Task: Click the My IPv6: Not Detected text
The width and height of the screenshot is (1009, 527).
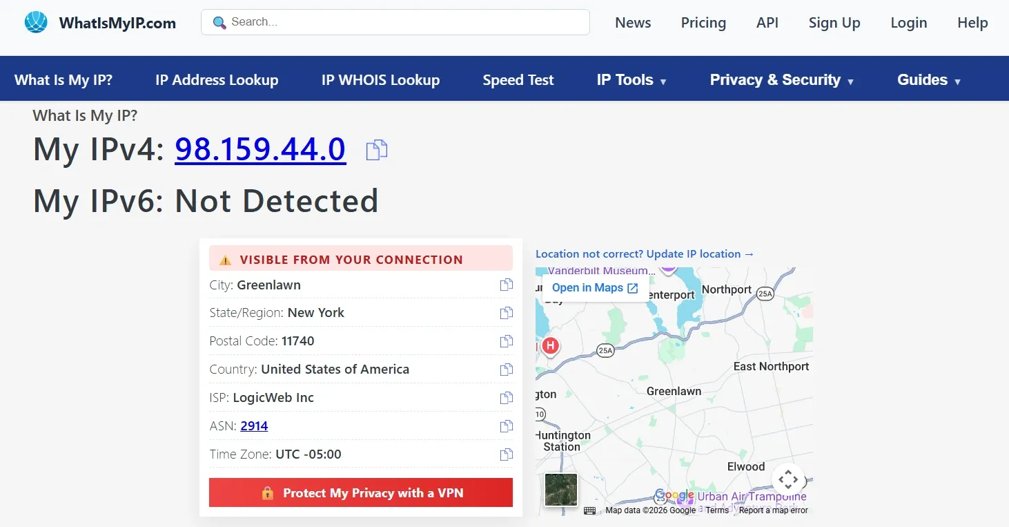Action: coord(206,201)
